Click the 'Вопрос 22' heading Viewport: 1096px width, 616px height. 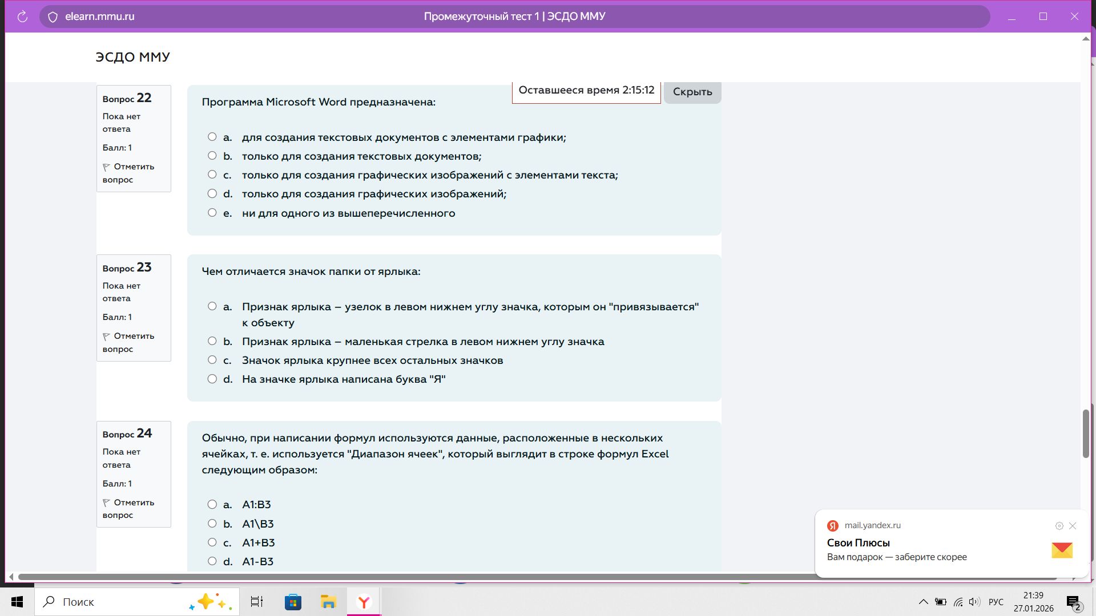pyautogui.click(x=127, y=98)
